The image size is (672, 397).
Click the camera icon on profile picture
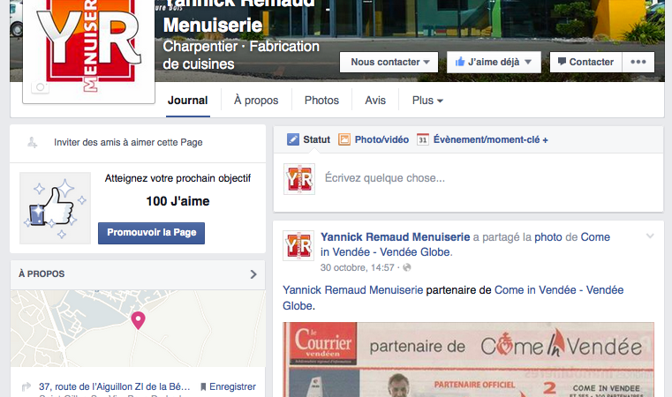click(x=40, y=87)
